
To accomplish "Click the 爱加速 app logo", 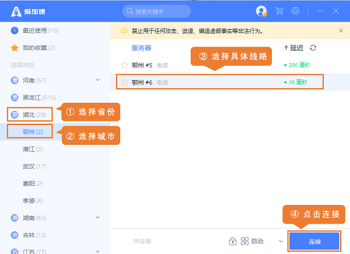I will (x=28, y=11).
